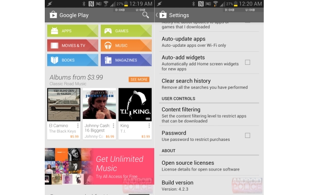Open the Johnny Cash album cover
309x195 pixels.
[99, 104]
